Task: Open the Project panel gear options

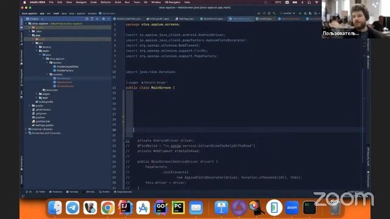Action: click(x=104, y=19)
